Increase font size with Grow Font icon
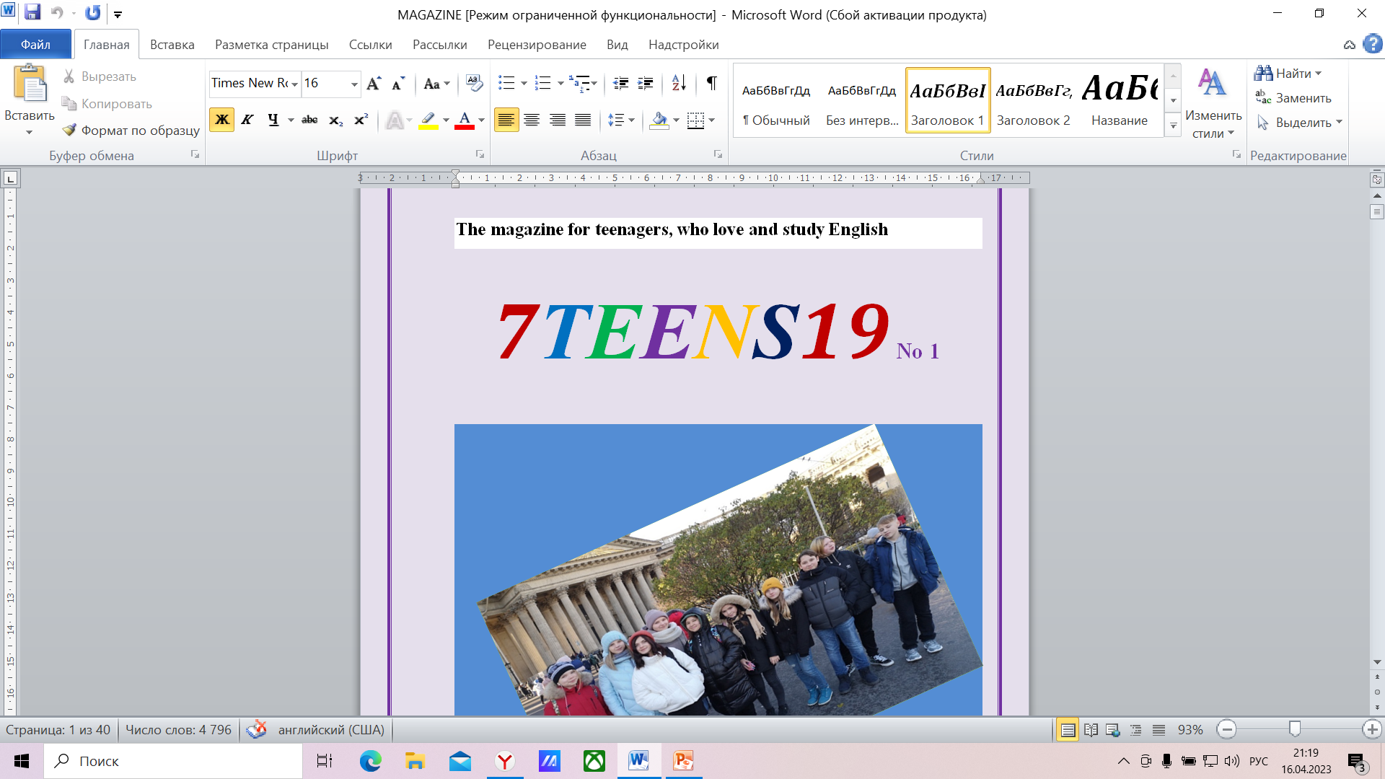1385x779 pixels. point(374,83)
